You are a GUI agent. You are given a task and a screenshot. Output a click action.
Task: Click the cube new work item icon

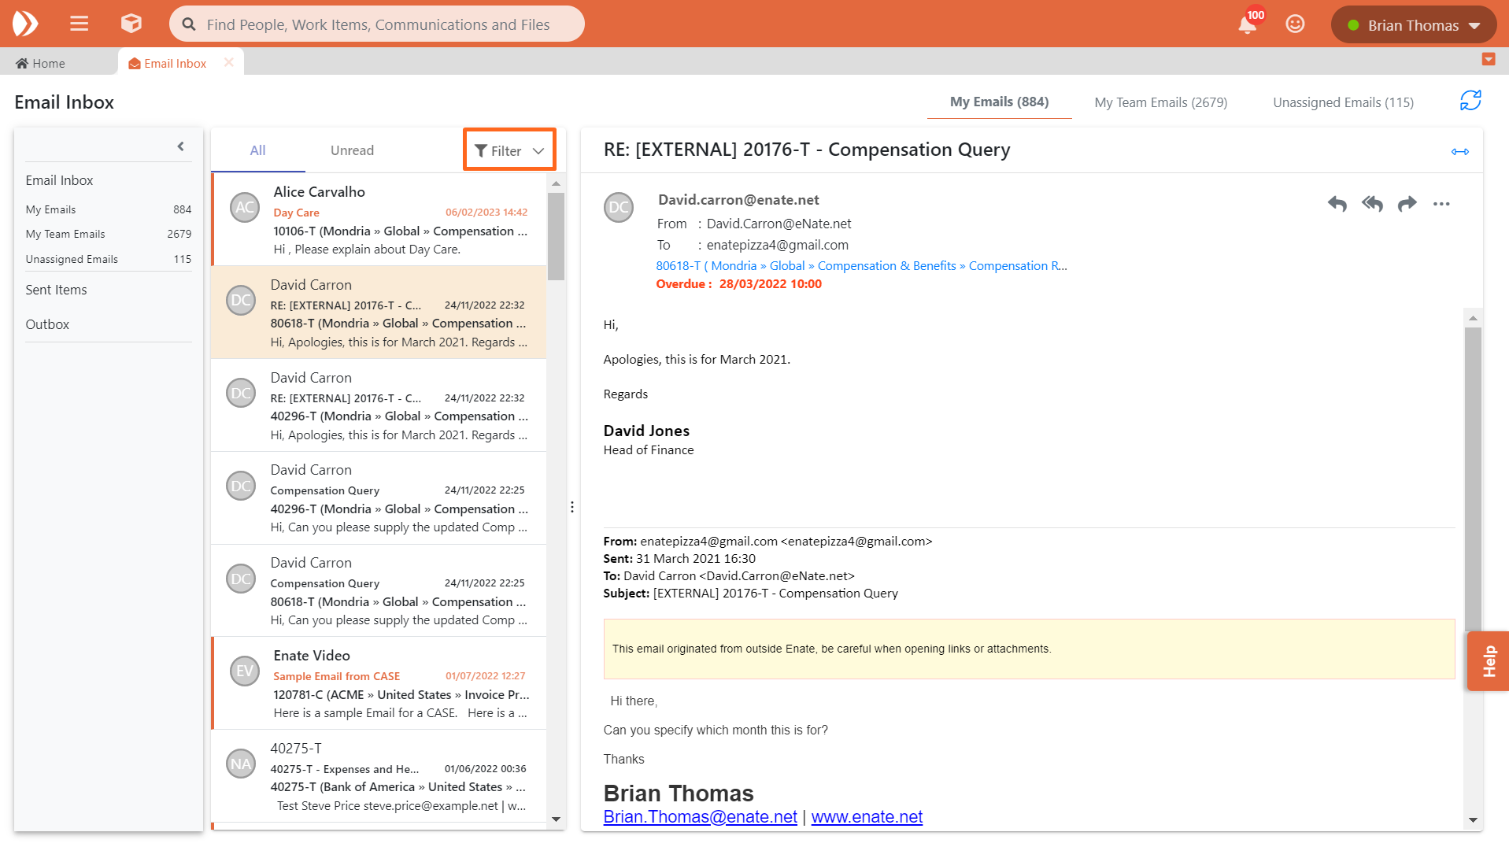[131, 24]
